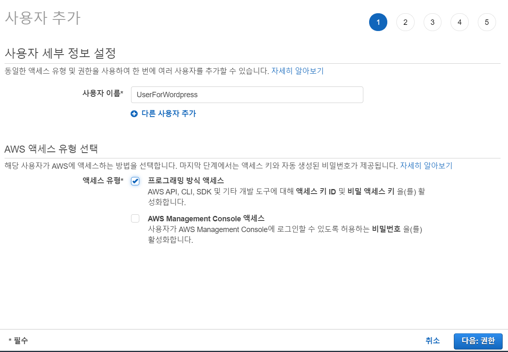The width and height of the screenshot is (508, 352).
Task: Uncheck the 프로그래밍 방식 액세스 checkbox
Action: [135, 181]
